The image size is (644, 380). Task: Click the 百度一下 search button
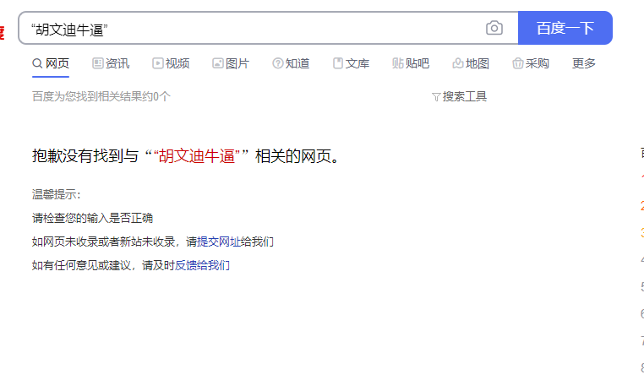coord(565,28)
